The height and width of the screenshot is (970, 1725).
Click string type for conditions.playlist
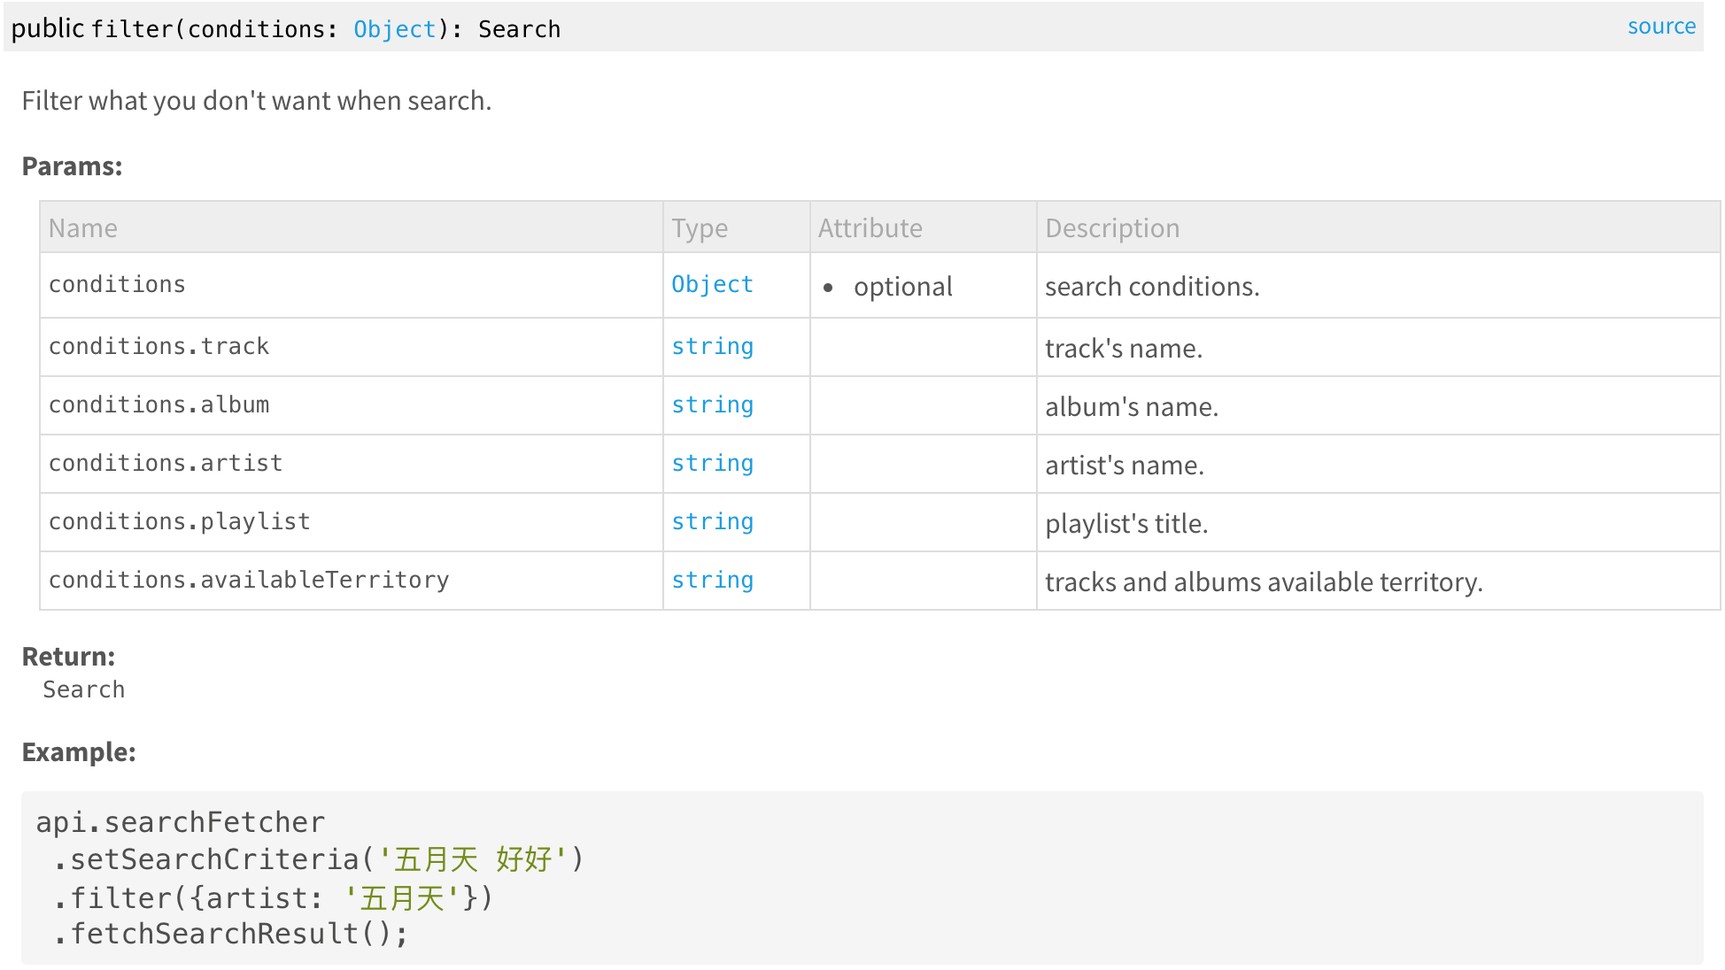coord(712,521)
